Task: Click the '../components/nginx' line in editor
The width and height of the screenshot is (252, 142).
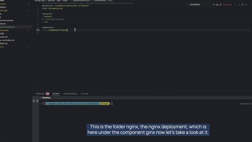Action: coord(56,30)
